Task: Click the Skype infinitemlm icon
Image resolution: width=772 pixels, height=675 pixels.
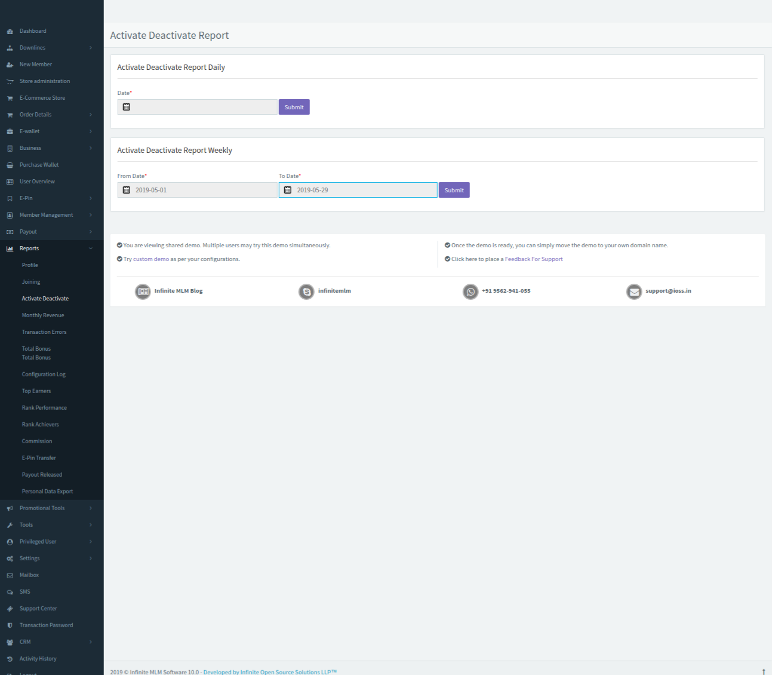Action: pyautogui.click(x=306, y=292)
